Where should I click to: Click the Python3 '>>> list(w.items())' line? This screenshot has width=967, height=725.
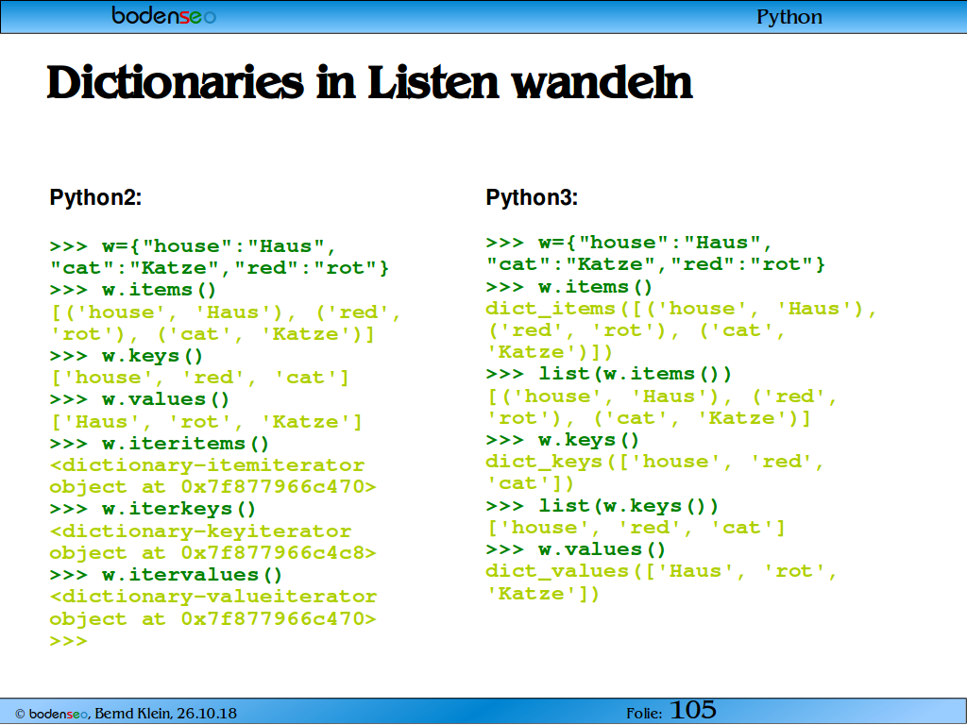pyautogui.click(x=609, y=374)
